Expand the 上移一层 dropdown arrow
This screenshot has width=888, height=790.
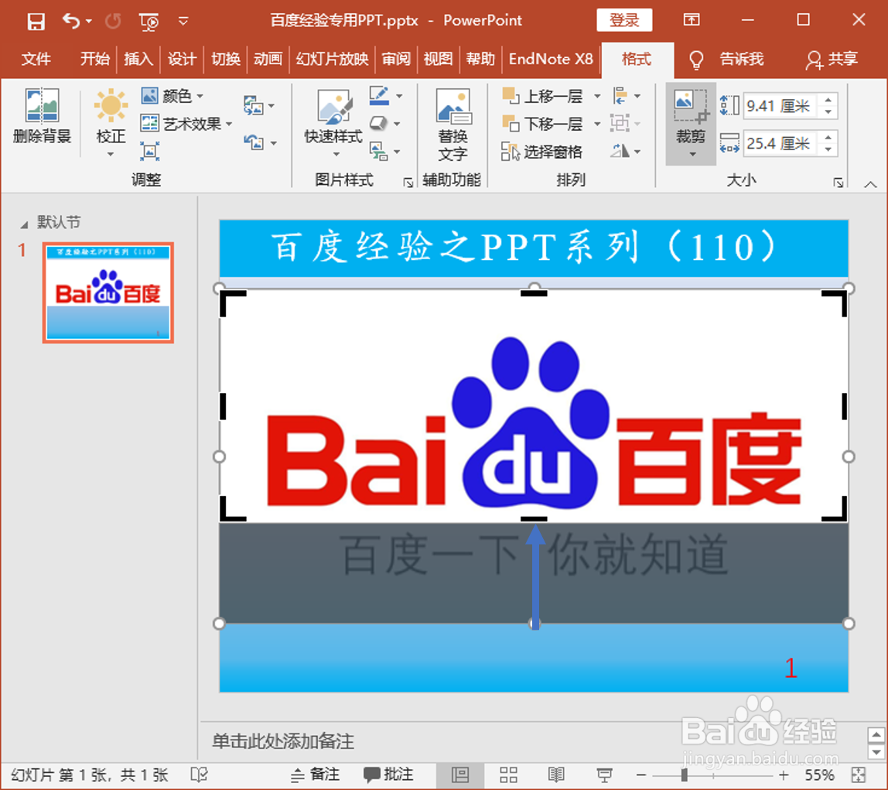click(x=597, y=96)
